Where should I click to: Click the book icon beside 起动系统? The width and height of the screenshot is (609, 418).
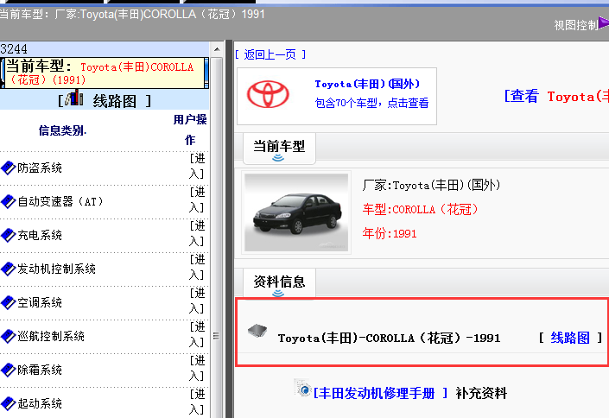click(8, 403)
